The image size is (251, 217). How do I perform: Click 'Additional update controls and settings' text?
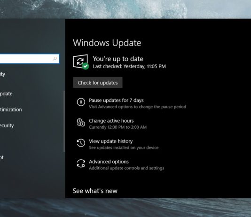click(x=126, y=168)
